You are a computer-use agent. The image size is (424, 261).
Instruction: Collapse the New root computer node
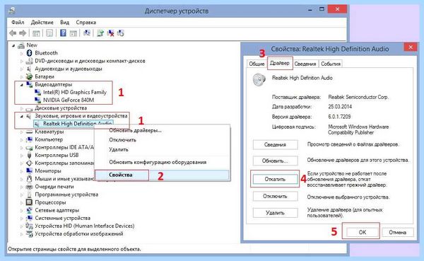coord(13,46)
